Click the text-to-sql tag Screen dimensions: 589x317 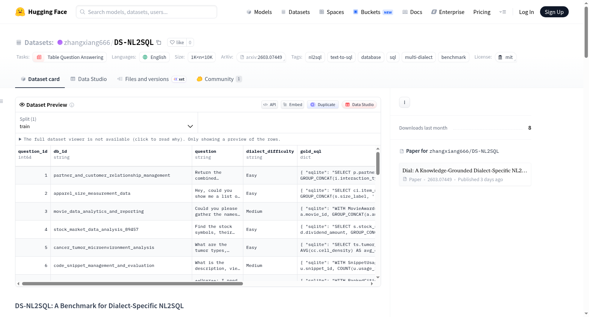pyautogui.click(x=341, y=57)
